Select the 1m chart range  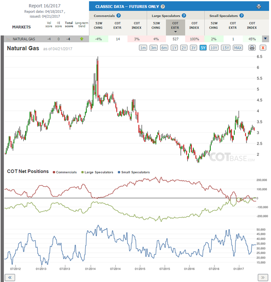tap(143, 48)
